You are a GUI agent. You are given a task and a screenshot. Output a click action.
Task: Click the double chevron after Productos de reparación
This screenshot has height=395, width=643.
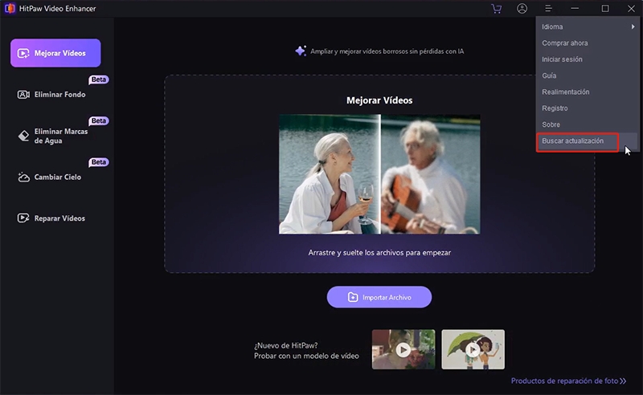click(624, 381)
